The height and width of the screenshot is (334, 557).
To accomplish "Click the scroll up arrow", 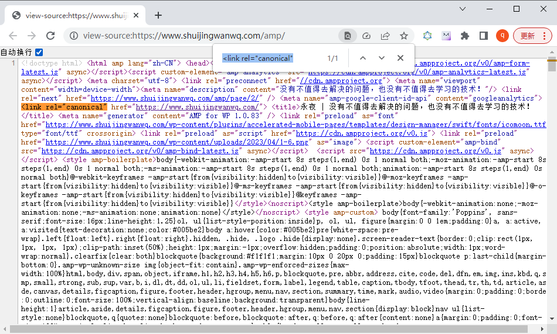I will coord(552,52).
